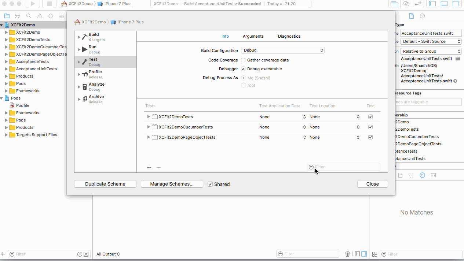This screenshot has width=464, height=261.
Task: Expand AcceptanceTests group in navigator
Action: click(x=6, y=61)
